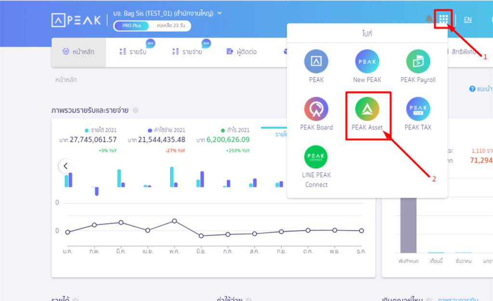The image size is (493, 301).
Task: Click the ภาพรวมรายรับและรายจ่าย section title
Action: point(90,110)
